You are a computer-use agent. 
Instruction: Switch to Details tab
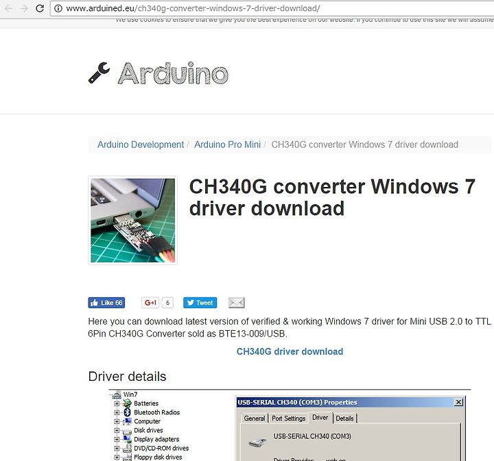pos(344,419)
